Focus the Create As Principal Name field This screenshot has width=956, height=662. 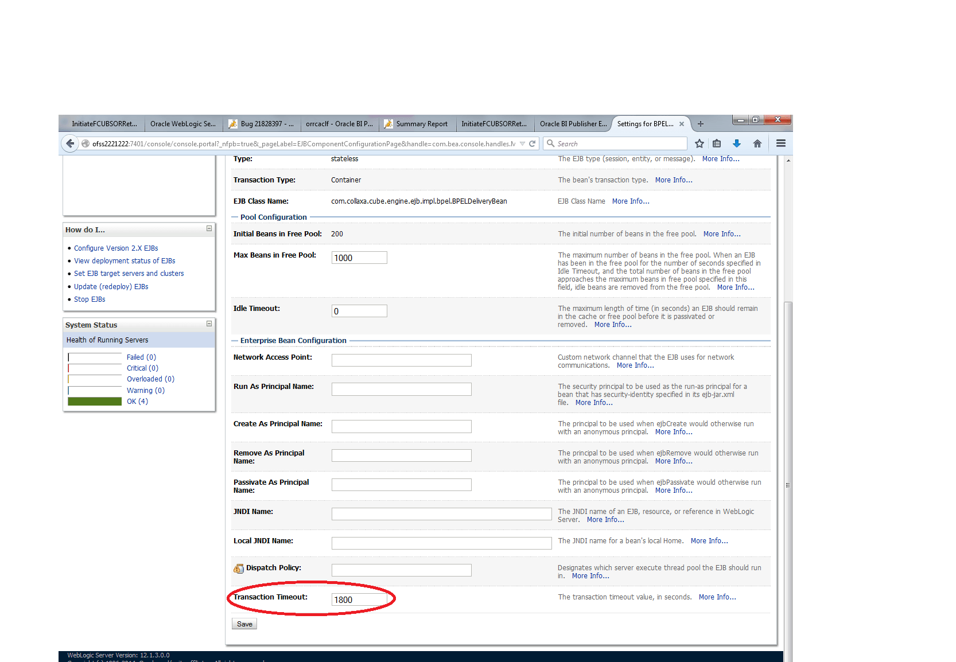coord(402,427)
